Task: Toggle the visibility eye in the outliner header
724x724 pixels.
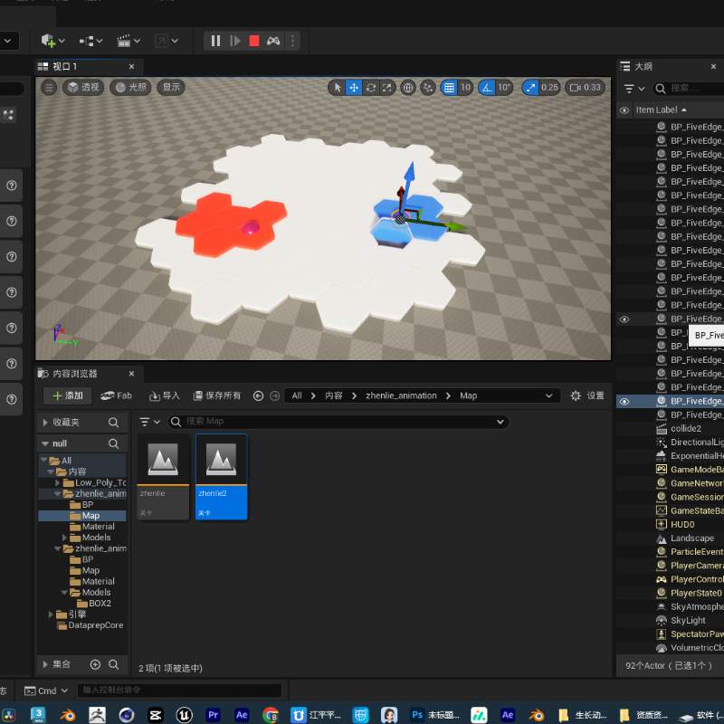Action: [x=624, y=110]
